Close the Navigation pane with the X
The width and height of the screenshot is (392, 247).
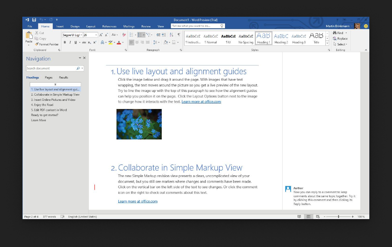pos(84,58)
